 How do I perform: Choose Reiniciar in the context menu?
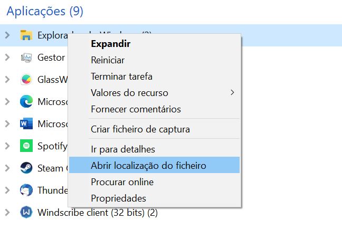click(108, 60)
